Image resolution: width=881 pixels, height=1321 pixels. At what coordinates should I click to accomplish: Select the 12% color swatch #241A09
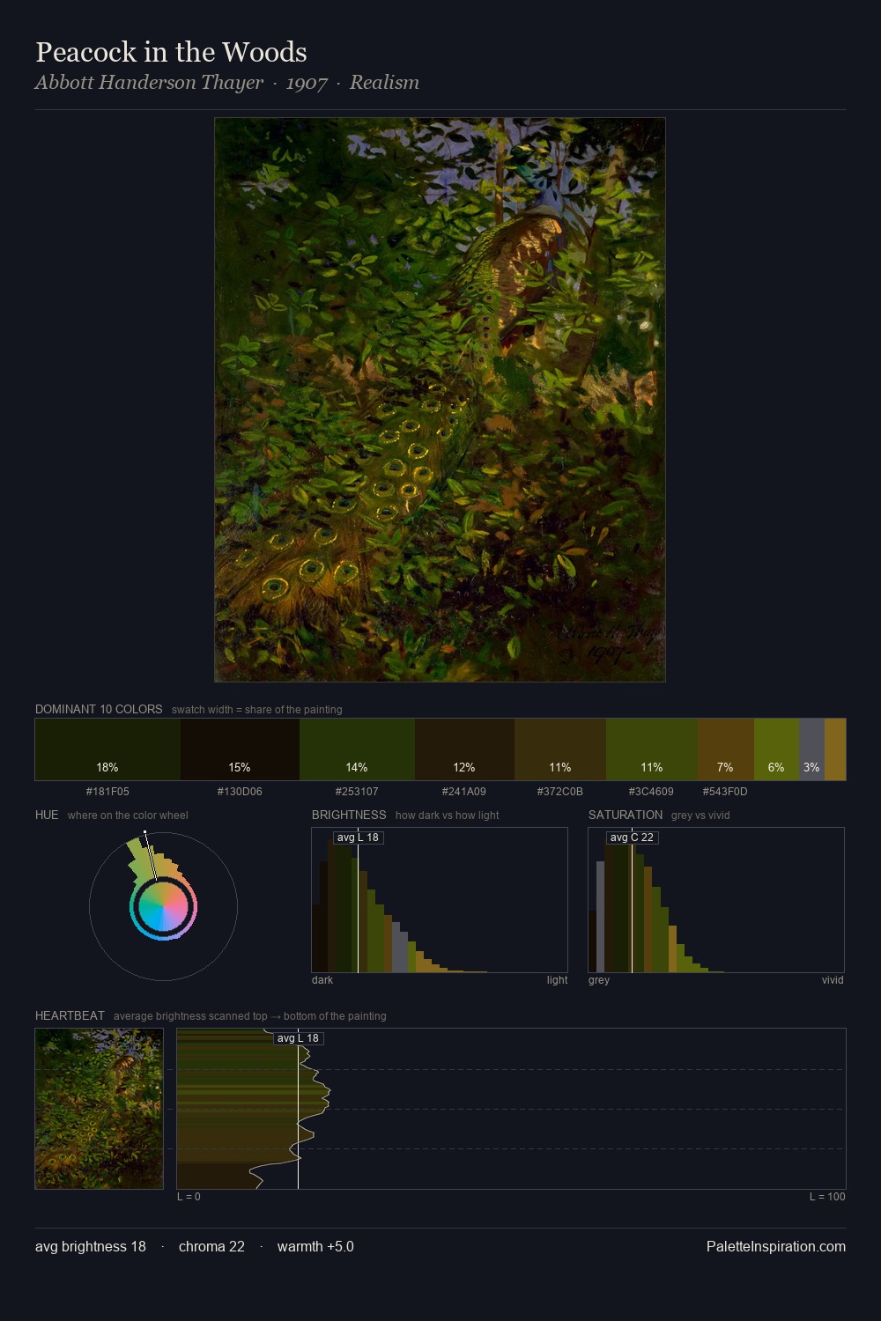(x=464, y=749)
